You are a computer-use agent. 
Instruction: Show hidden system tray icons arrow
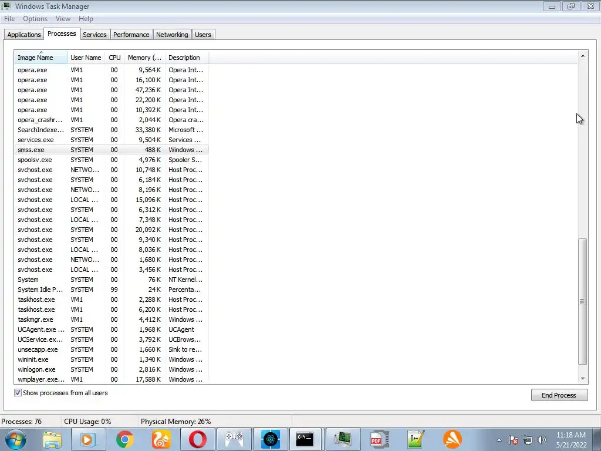[x=499, y=440]
